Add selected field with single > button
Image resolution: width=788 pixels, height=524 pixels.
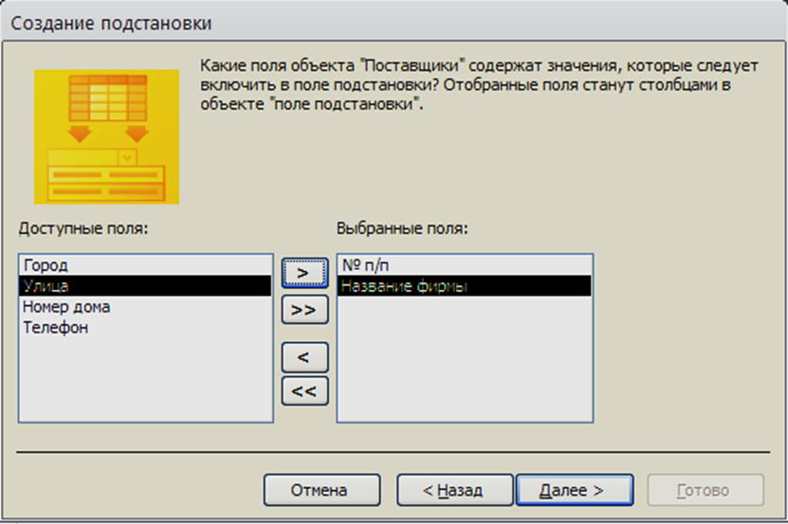click(x=304, y=273)
